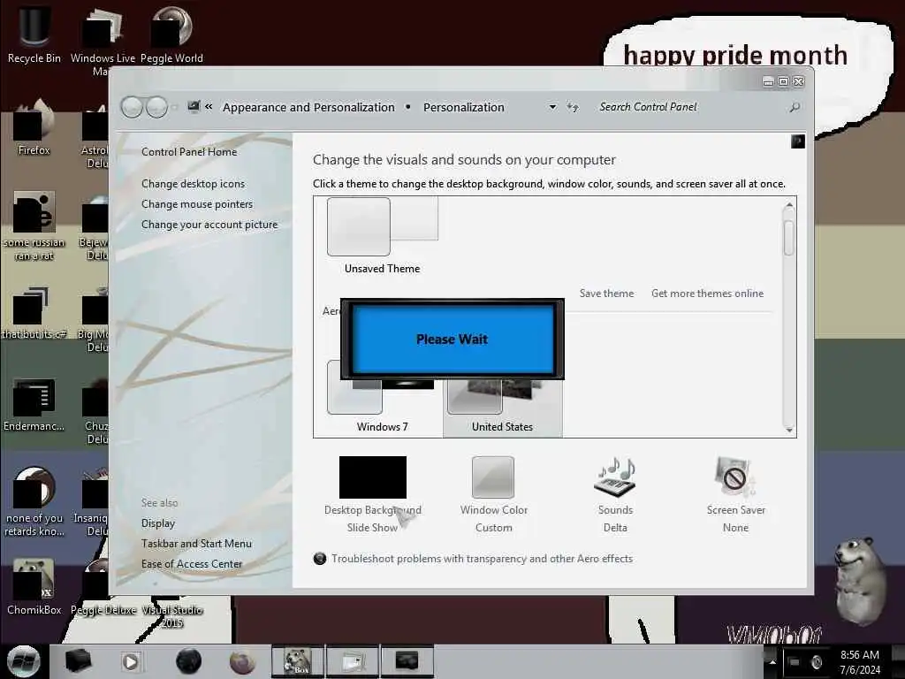905x679 pixels.
Task: Open the help button in Personalization
Action: tap(798, 141)
